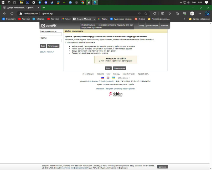The image size is (212, 170).
Task: Click the sidebar Вход button
Action: [43, 46]
